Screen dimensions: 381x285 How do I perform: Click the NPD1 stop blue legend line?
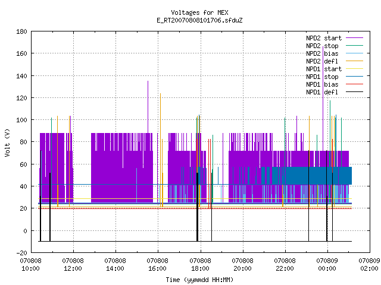[354, 77]
